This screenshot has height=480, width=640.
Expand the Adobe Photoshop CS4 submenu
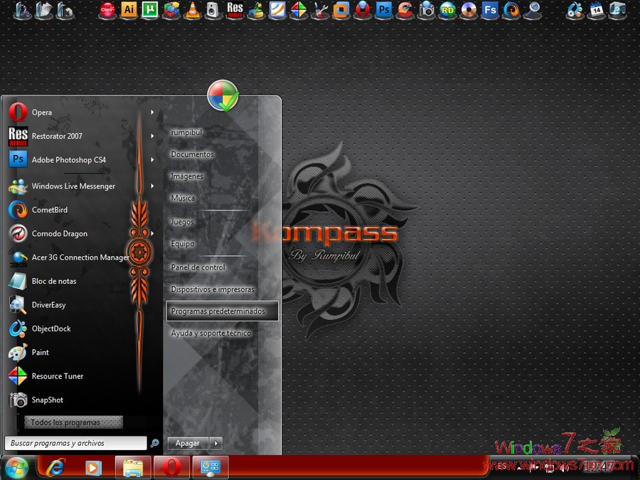pyautogui.click(x=151, y=159)
